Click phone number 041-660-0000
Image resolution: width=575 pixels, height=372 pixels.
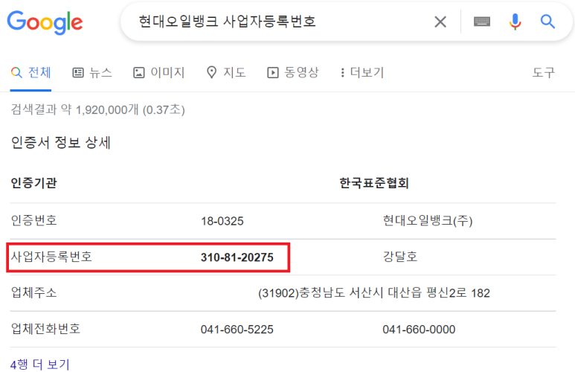click(419, 330)
